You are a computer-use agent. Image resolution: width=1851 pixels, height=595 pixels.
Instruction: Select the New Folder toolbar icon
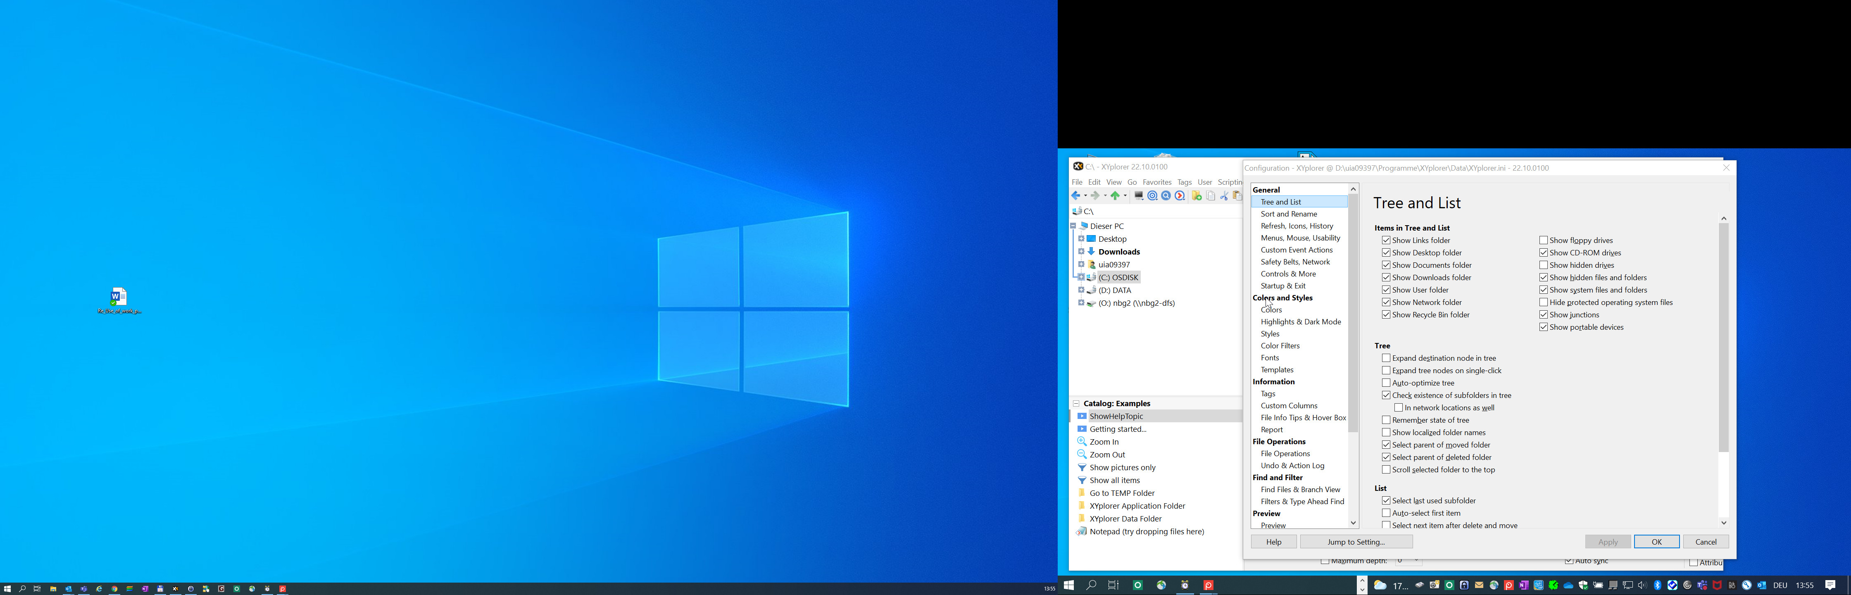tap(1196, 195)
